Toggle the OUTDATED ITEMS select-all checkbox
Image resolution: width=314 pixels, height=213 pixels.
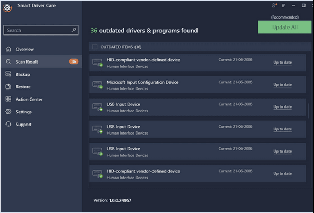pyautogui.click(x=95, y=47)
